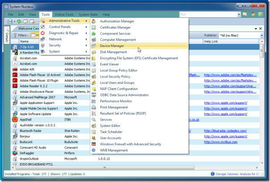The width and height of the screenshot is (270, 182).
Task: Open the Details side tab
Action: [x=7, y=35]
